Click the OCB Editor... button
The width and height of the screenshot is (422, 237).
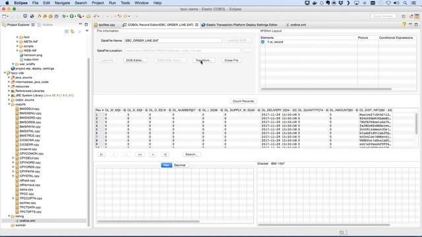pyautogui.click(x=135, y=60)
